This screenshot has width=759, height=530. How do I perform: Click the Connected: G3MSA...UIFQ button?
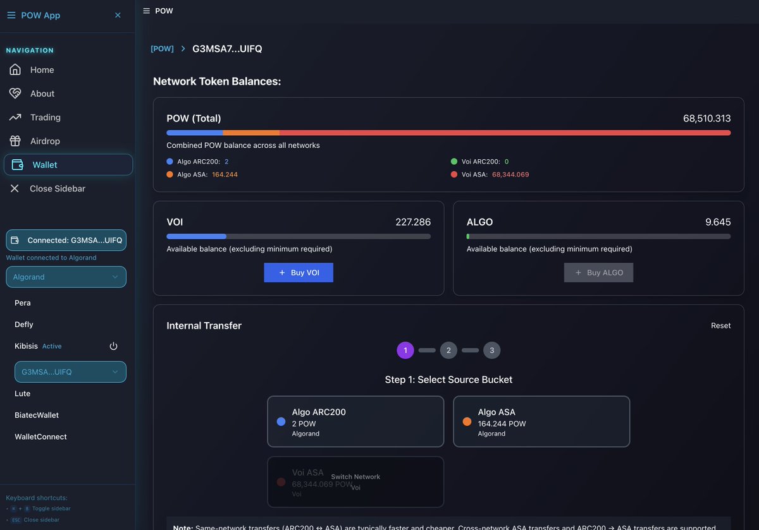(66, 240)
